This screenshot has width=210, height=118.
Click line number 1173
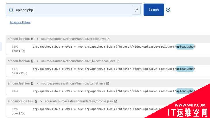tap(15, 69)
